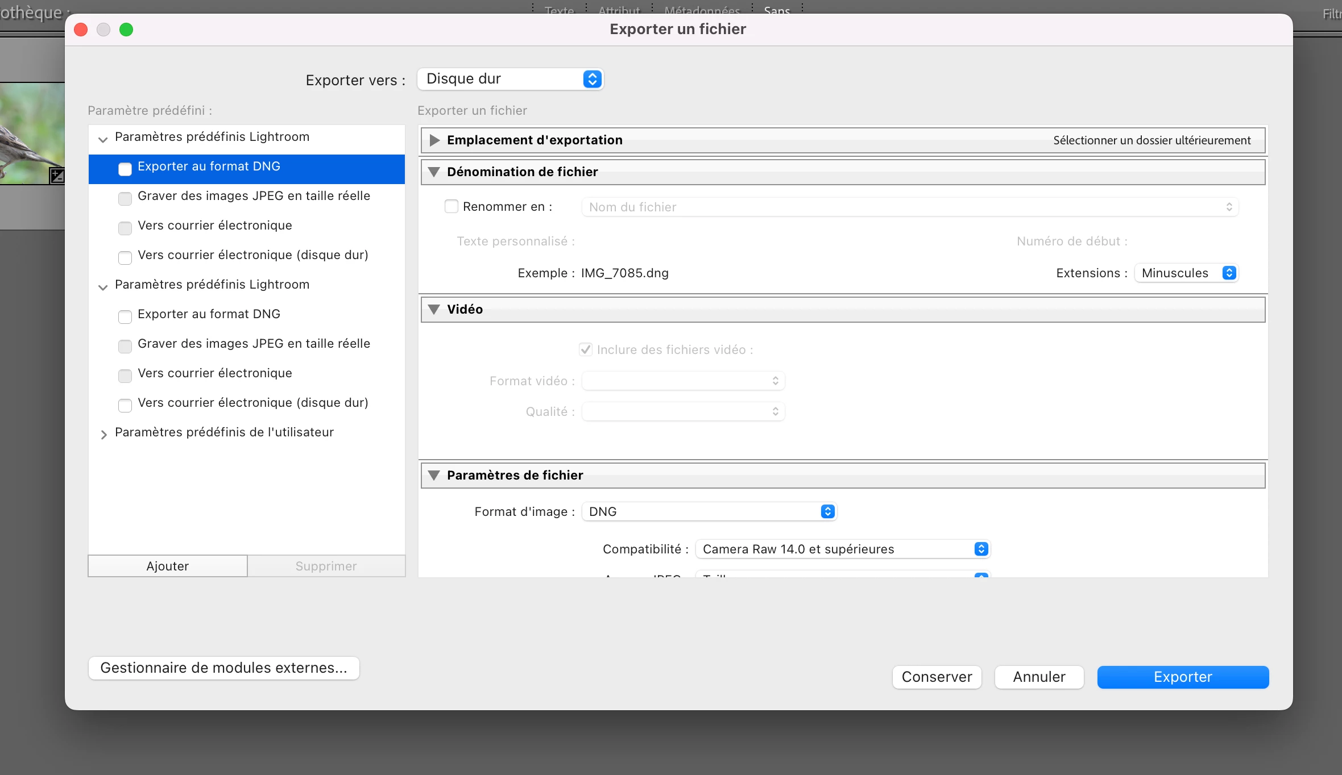Click the develop-adjustments badge on photo thumbnail
This screenshot has height=775, width=1342.
tap(57, 176)
